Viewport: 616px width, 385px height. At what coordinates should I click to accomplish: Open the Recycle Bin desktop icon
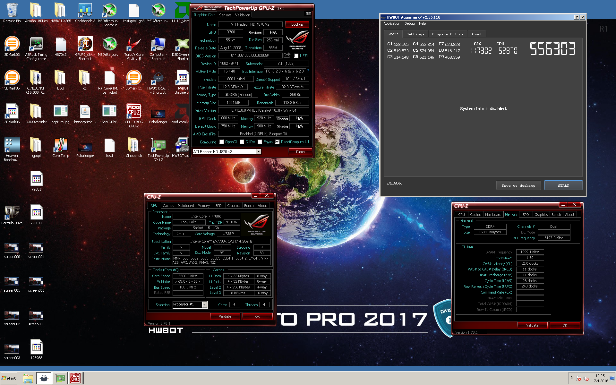[12, 12]
